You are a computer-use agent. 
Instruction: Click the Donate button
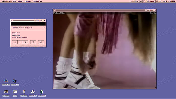click(x=135, y=1)
